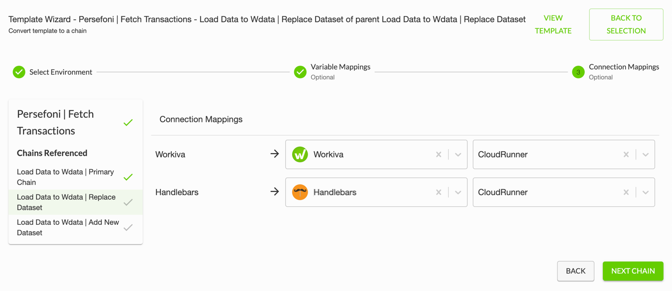Click the NEXT CHAIN button

pos(633,271)
